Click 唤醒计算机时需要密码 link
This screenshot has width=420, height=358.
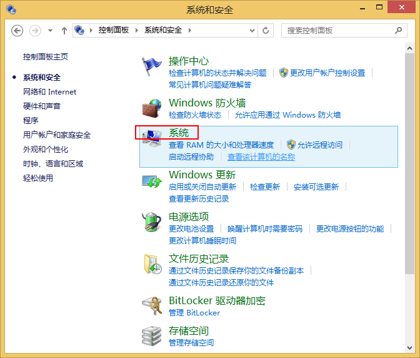pos(265,228)
